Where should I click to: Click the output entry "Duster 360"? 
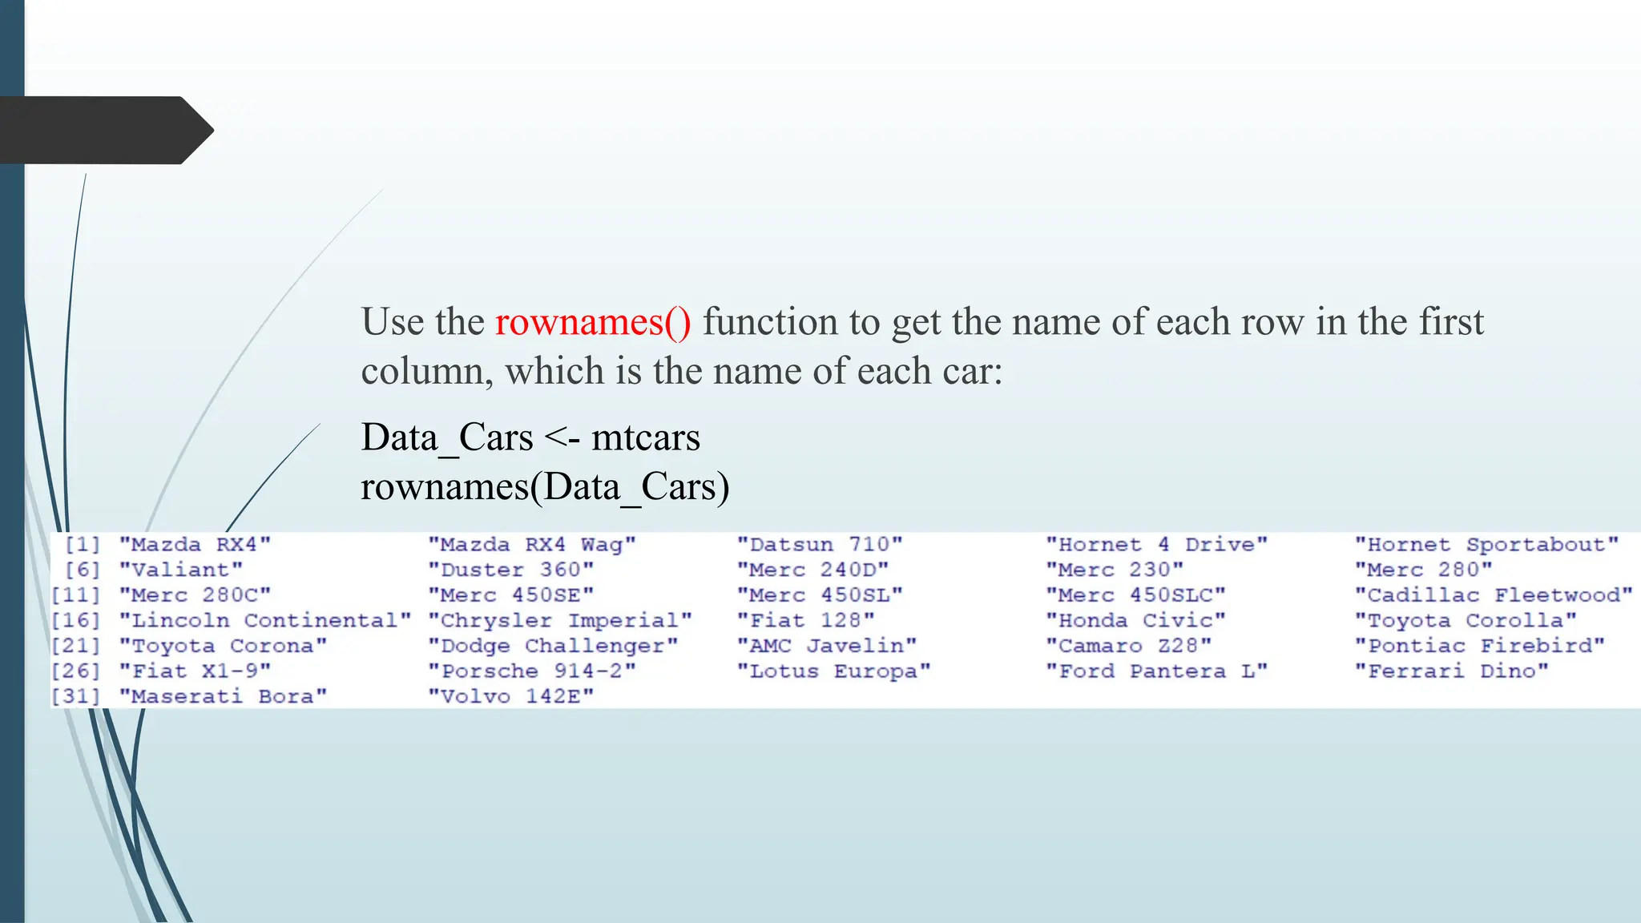[x=511, y=570]
